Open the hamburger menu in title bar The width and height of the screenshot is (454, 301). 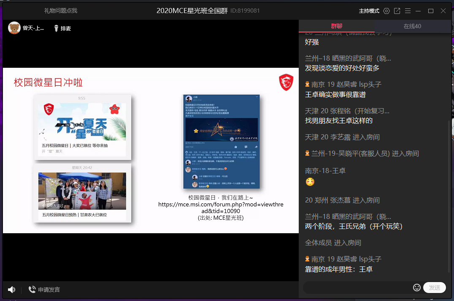coord(408,11)
